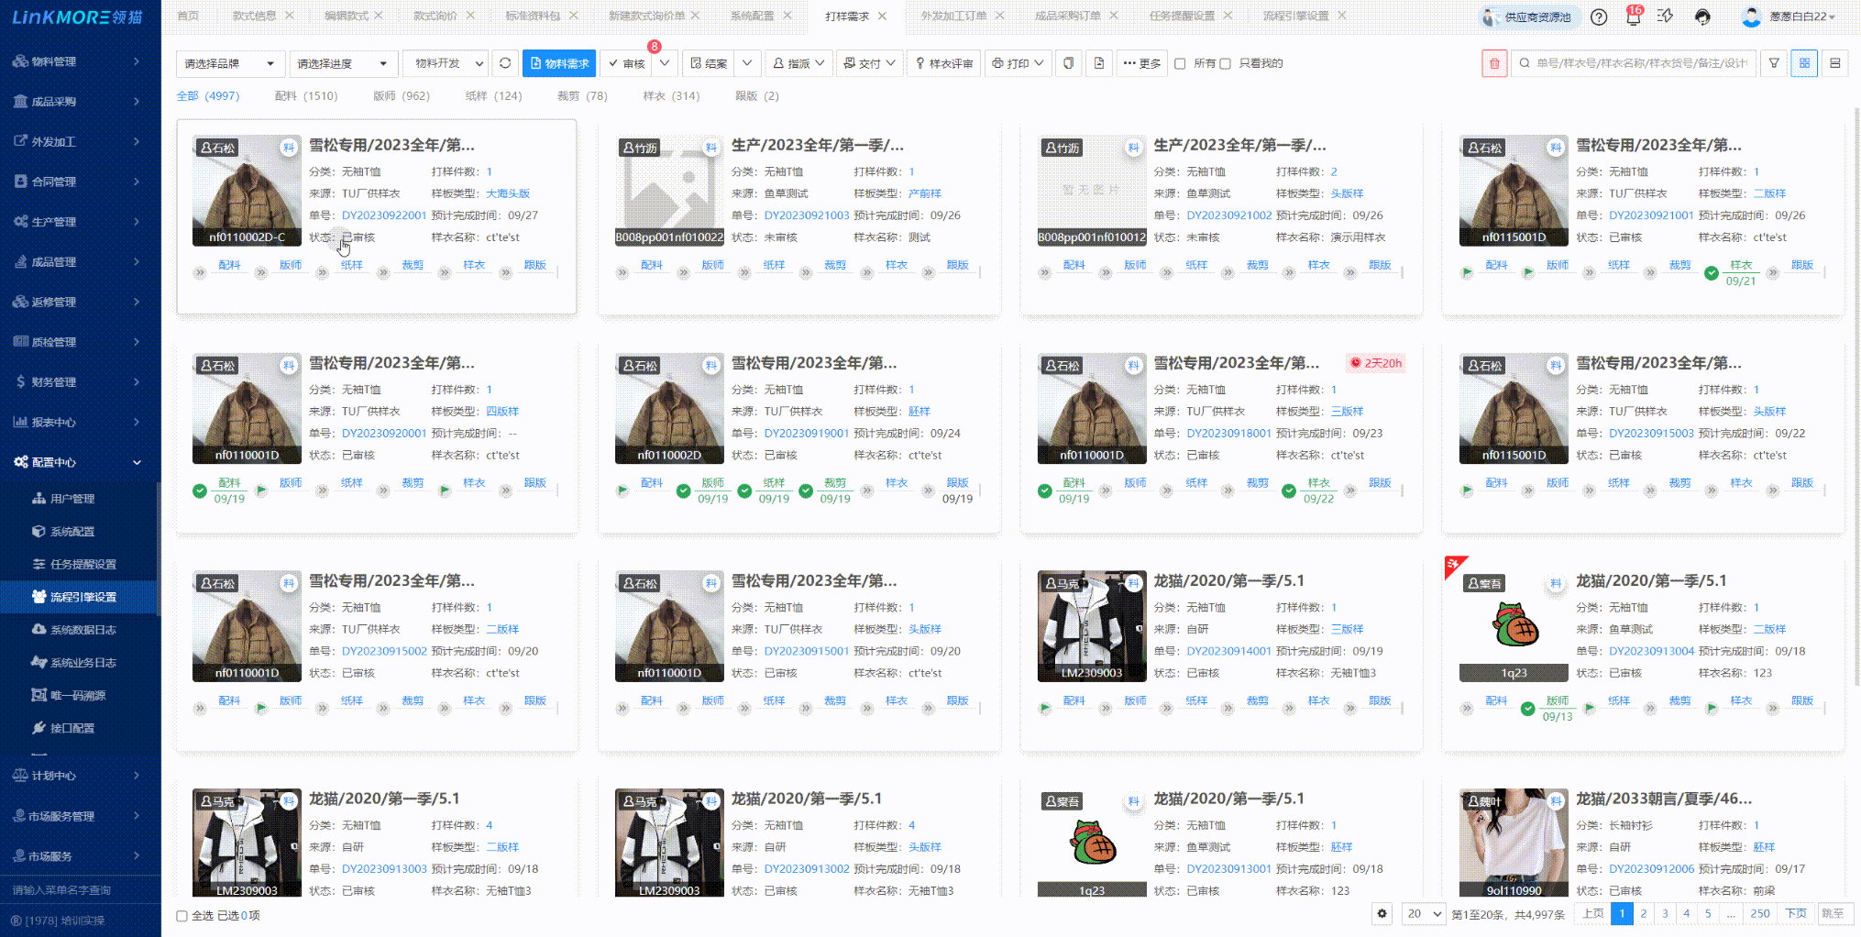
Task: Open pagination settings gear icon
Action: pos(1382,914)
